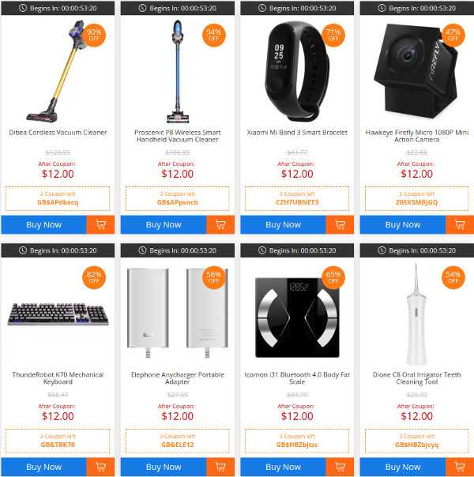Buy Now the Xiaomi Mi Band 3
The width and height of the screenshot is (474, 477).
pos(283,224)
